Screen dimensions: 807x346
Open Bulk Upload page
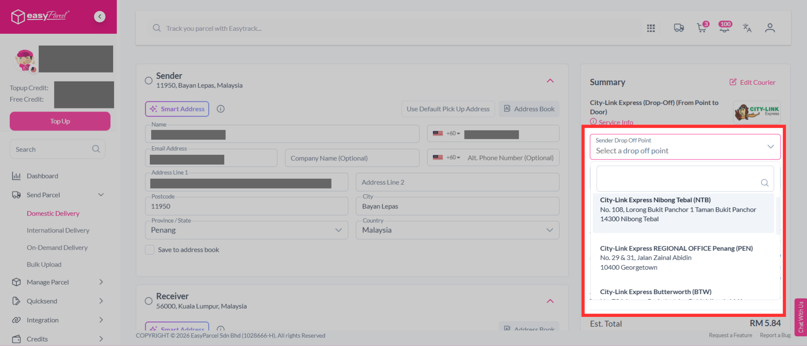tap(44, 265)
